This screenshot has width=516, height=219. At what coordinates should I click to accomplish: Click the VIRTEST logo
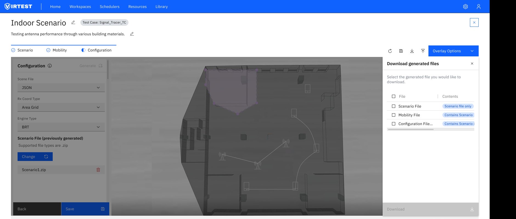(18, 6)
